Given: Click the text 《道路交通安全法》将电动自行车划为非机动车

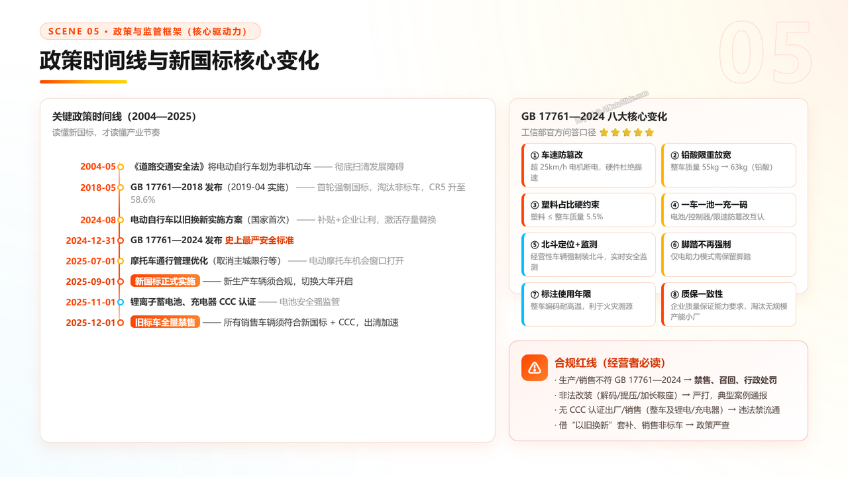Looking at the screenshot, I should [x=221, y=167].
